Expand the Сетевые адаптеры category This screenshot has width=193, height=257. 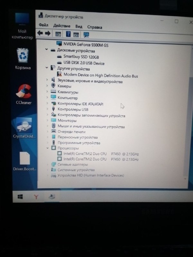(x=47, y=164)
